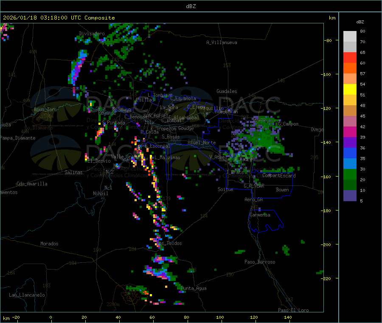Click the L_Malvinas map label
This screenshot has height=323, width=382.
click(167, 157)
